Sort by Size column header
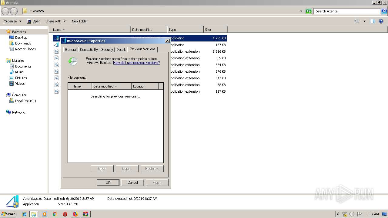The height and width of the screenshot is (218, 388). pyautogui.click(x=216, y=30)
